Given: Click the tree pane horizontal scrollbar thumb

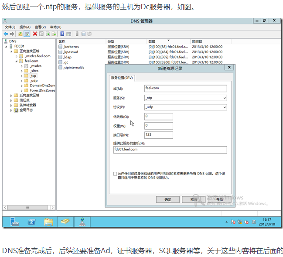Looking at the screenshot, I should coord(27,208).
